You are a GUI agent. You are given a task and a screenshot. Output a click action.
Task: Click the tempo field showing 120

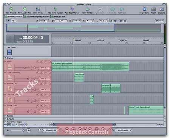coord(61,21)
